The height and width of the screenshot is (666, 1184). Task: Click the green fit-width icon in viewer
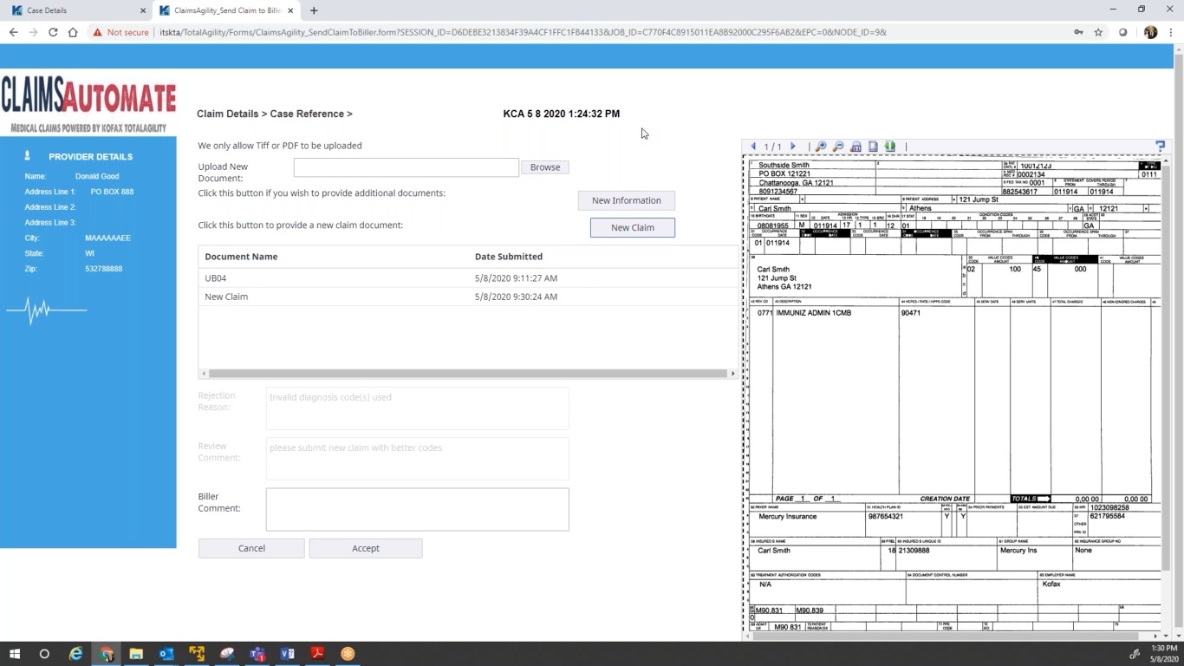890,147
